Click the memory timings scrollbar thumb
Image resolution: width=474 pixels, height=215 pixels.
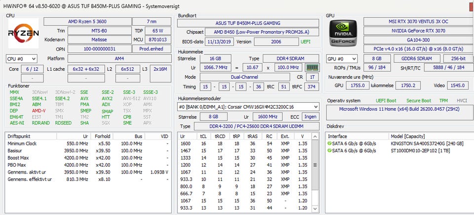coord(315,165)
